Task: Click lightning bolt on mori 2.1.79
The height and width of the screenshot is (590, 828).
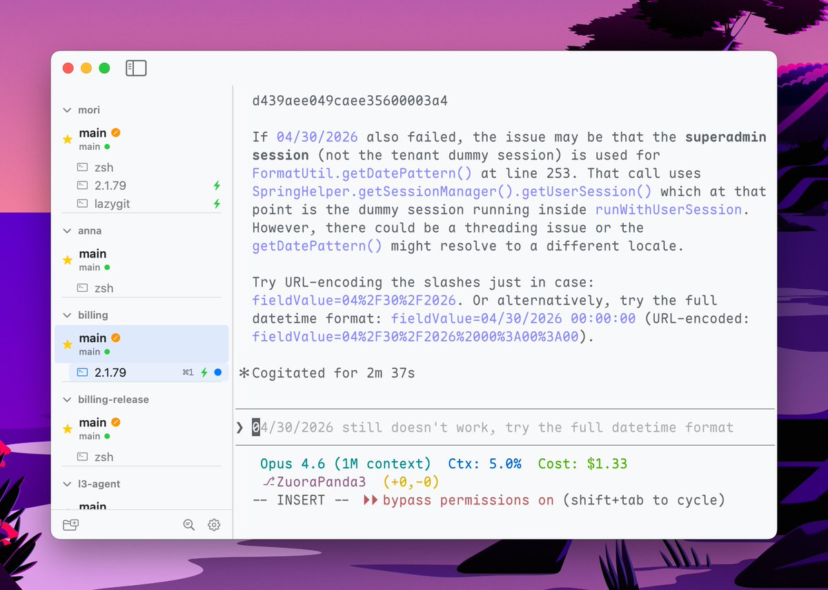Action: (x=217, y=186)
